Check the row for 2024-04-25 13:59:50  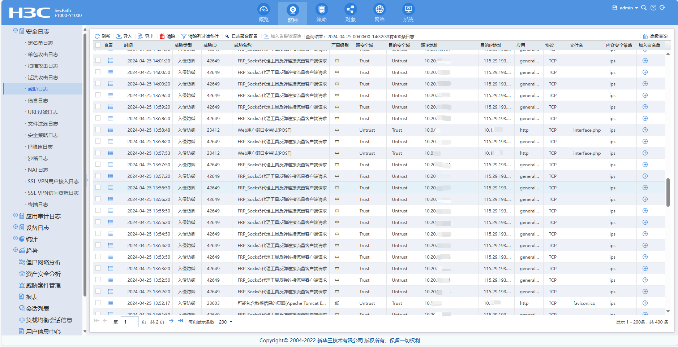98,95
